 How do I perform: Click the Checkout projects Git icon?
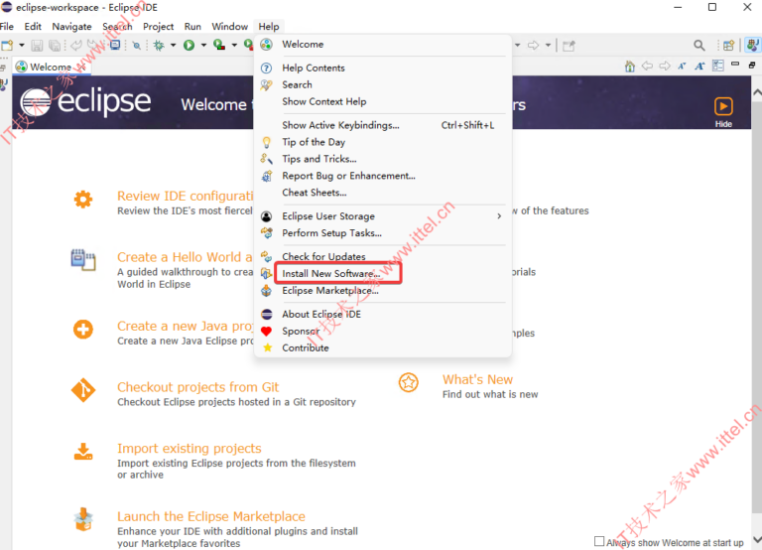[83, 390]
